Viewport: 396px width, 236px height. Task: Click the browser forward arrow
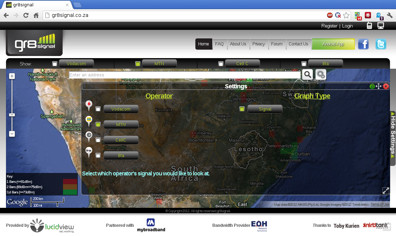coord(16,15)
